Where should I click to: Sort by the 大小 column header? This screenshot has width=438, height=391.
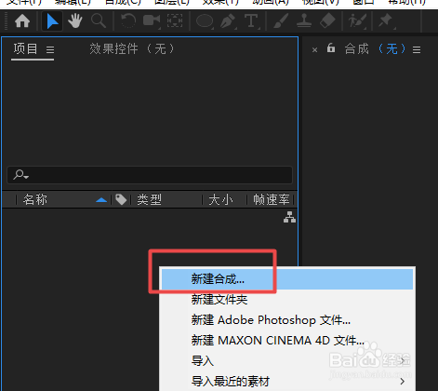tap(220, 199)
